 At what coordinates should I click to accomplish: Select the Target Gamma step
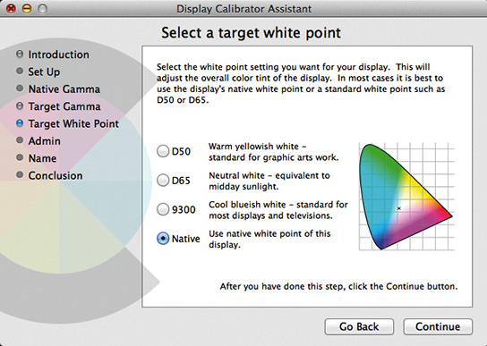[x=64, y=106]
